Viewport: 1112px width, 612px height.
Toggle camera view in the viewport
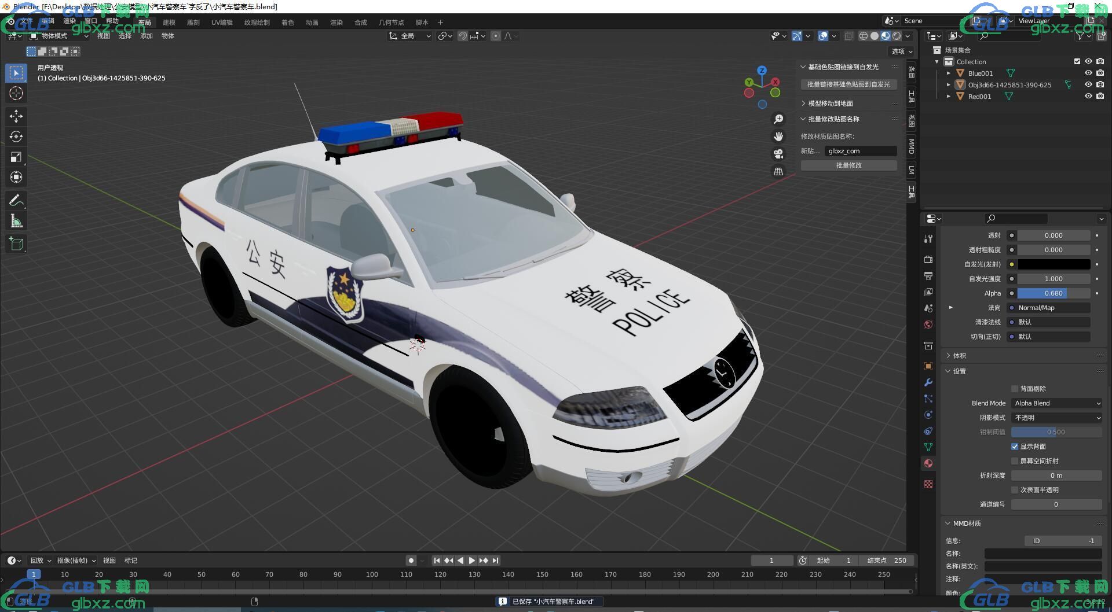(778, 154)
